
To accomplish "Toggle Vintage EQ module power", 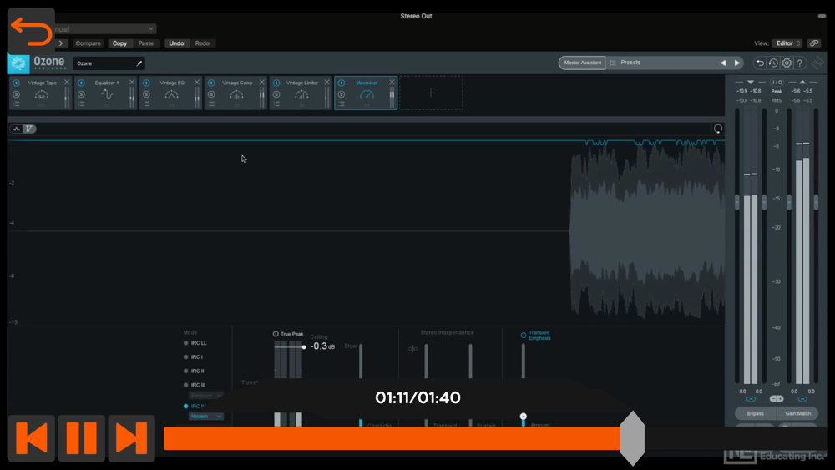I will [x=146, y=83].
